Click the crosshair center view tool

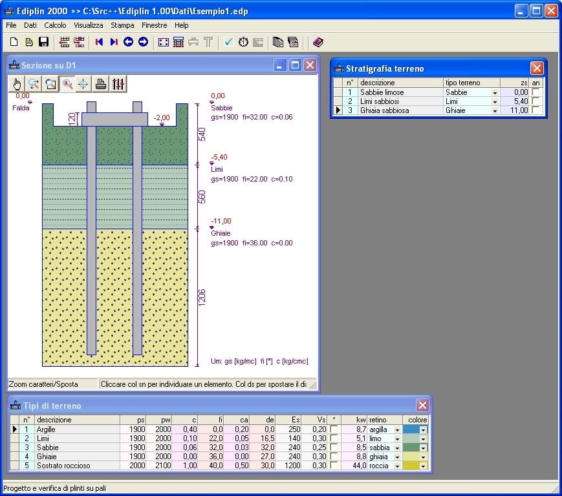tap(83, 84)
